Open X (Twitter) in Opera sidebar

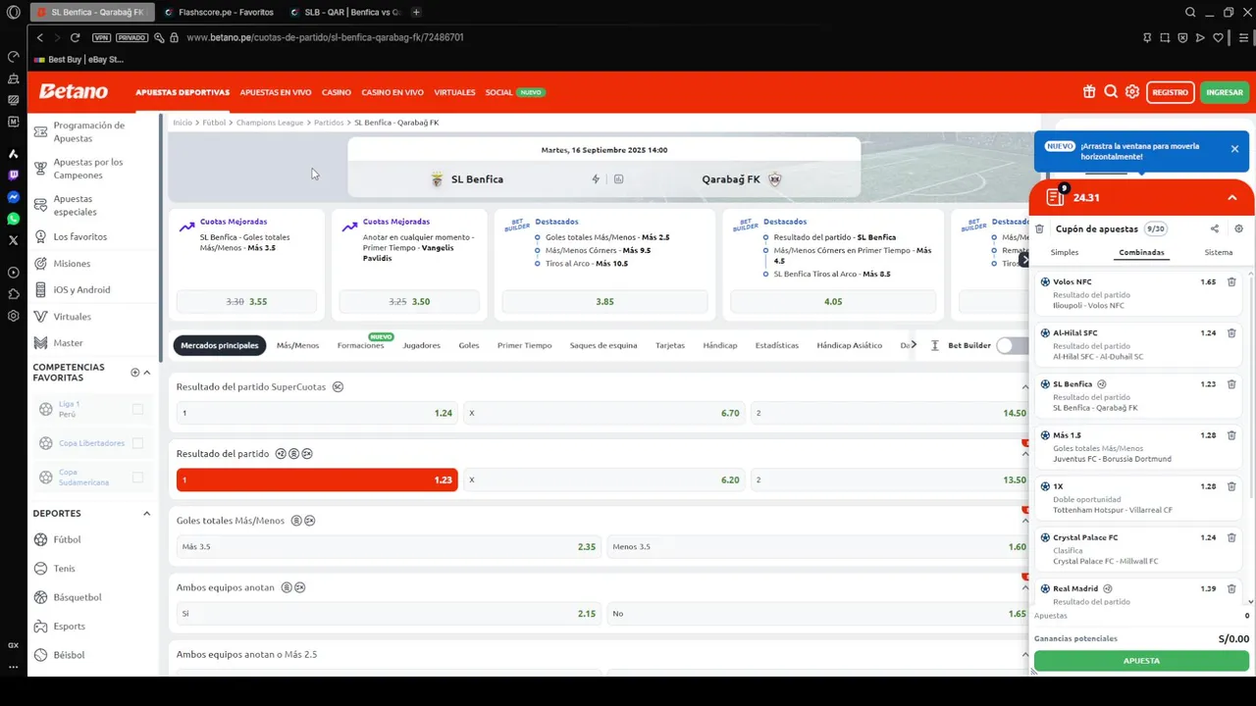tap(13, 240)
